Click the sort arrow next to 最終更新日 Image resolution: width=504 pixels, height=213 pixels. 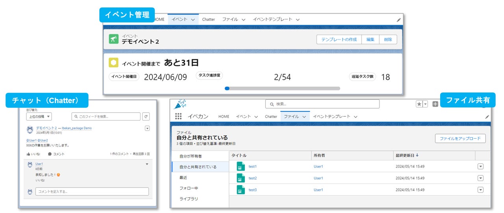coord(417,155)
